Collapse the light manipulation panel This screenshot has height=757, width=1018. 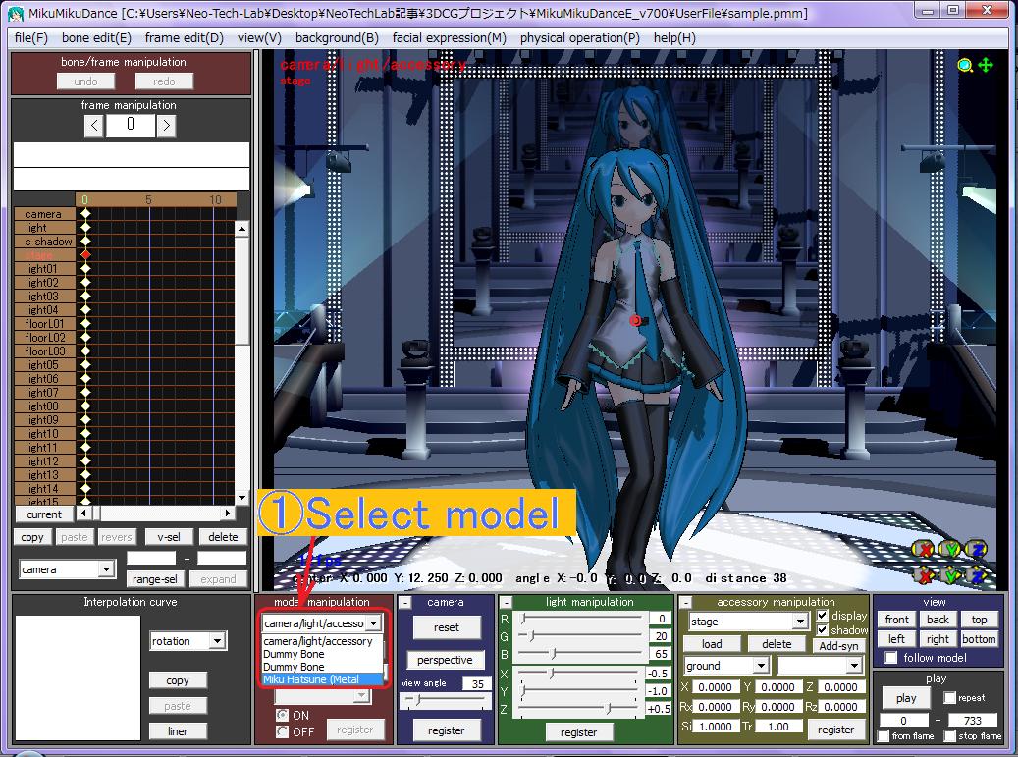(x=507, y=603)
